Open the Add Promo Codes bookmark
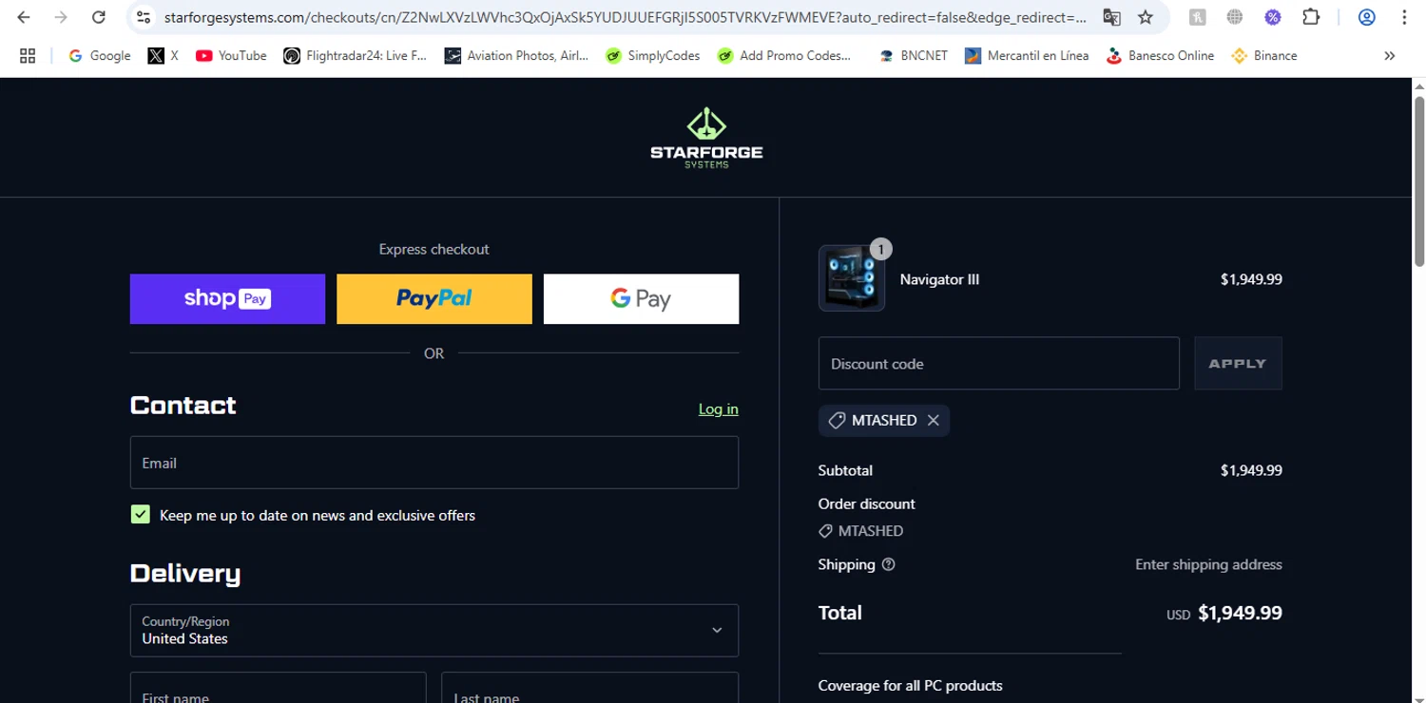The height and width of the screenshot is (703, 1426). coord(785,56)
